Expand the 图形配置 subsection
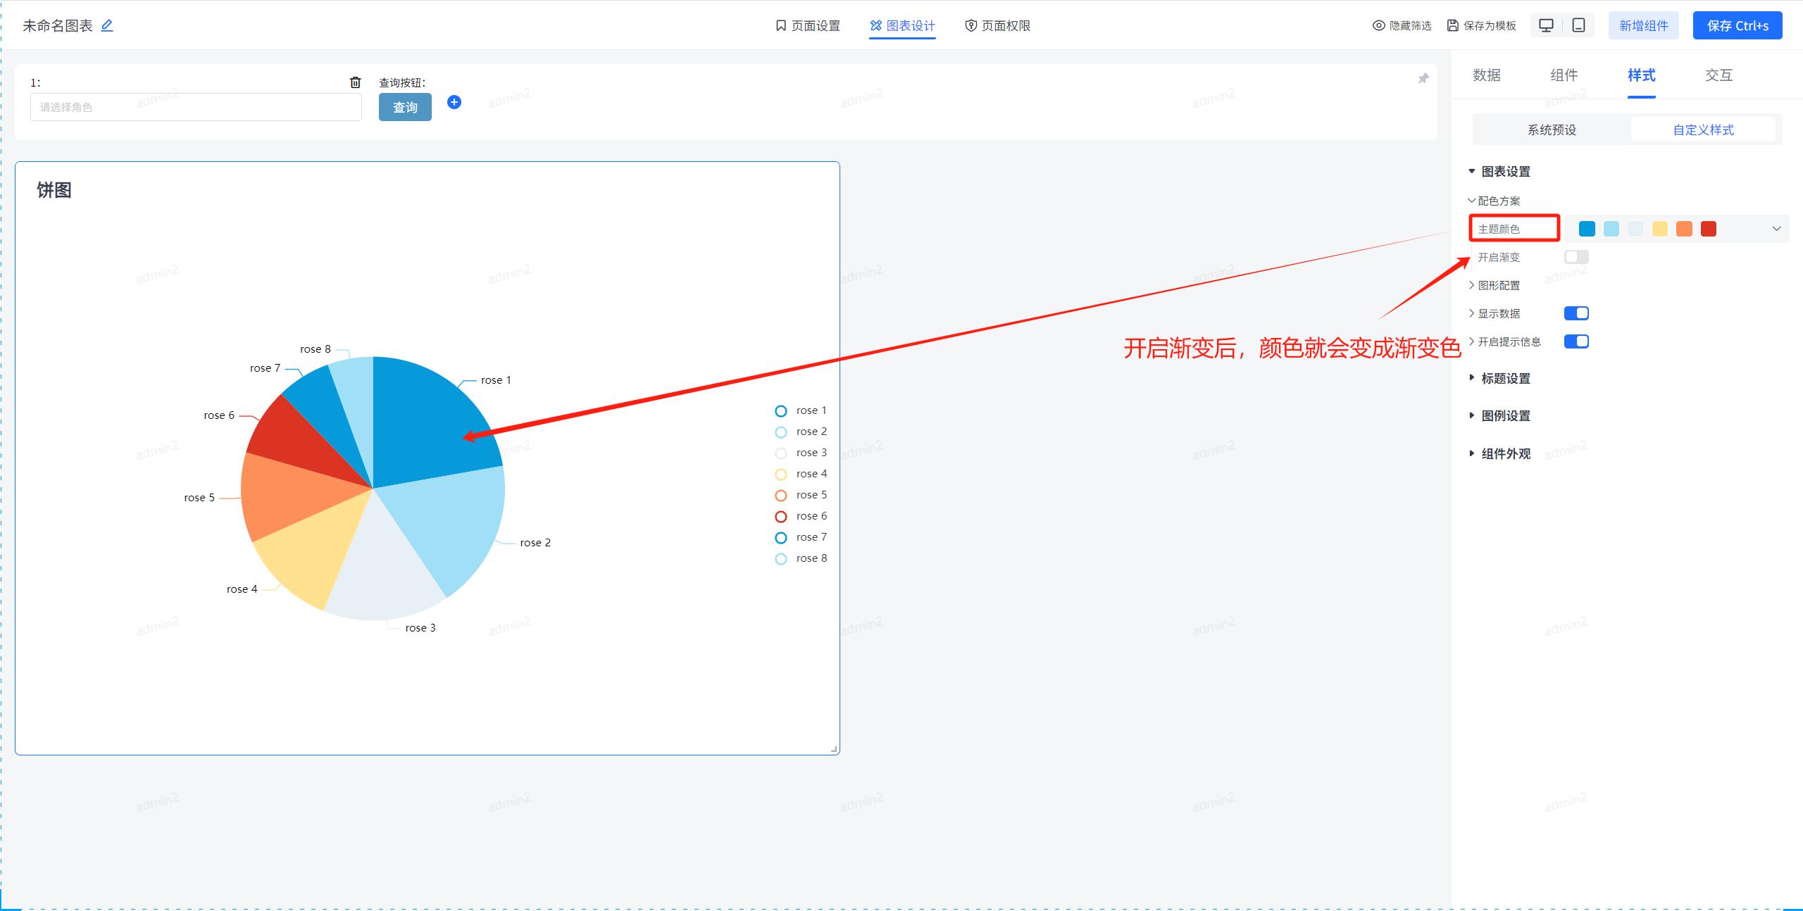The width and height of the screenshot is (1803, 911). [x=1471, y=285]
